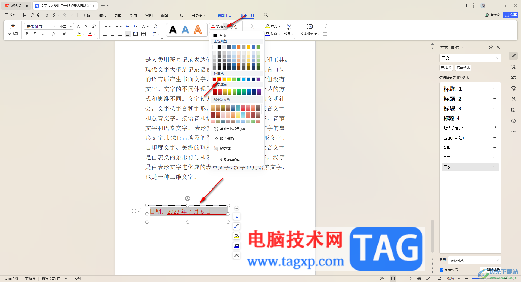Screen dimensions: 521x282
Task: Click the Clear Formatting eraser icon
Action: click(x=94, y=26)
